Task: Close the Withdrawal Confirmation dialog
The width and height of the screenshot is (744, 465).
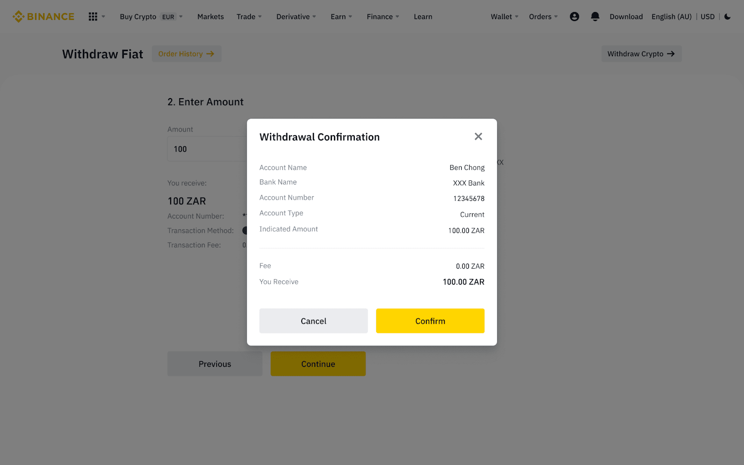Action: pos(478,137)
